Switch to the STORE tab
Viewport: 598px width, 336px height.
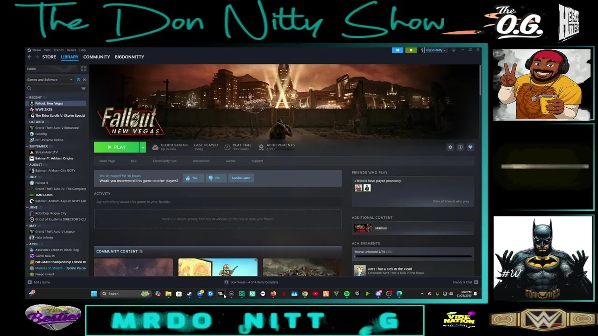click(49, 57)
